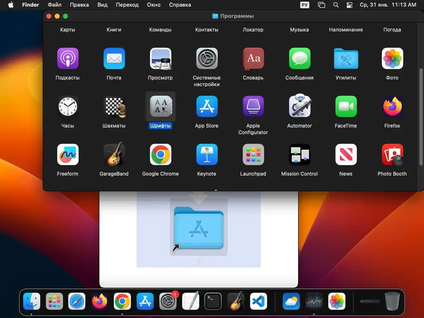Open the Clock app (Часы) icon
424x318 pixels.
pyautogui.click(x=67, y=106)
